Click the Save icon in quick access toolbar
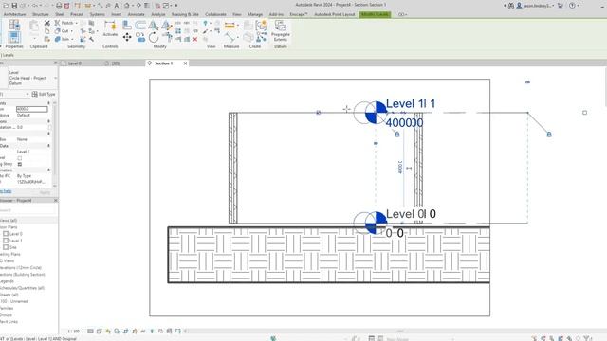 tap(14, 6)
